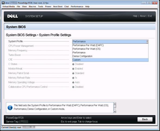Select Memory Patrol Scrub Standard radio button
160x131 pixels.
73,73
